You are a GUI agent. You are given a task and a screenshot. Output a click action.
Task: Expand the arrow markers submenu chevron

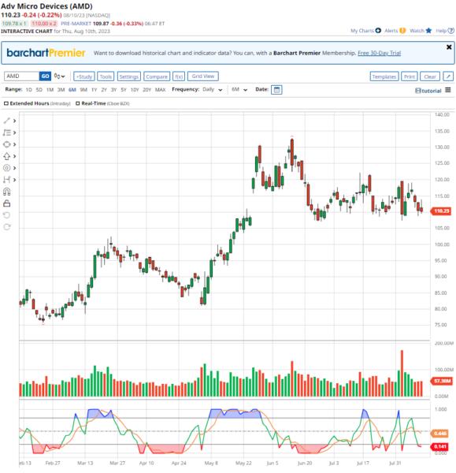[14, 156]
